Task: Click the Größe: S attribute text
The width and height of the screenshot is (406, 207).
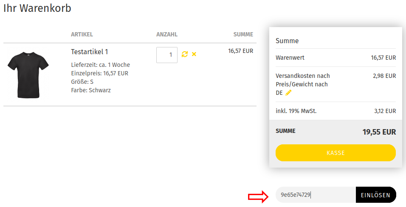Action: (82, 82)
